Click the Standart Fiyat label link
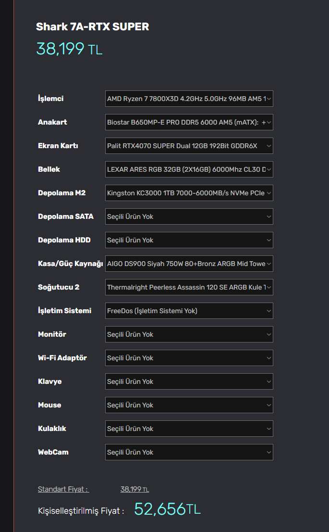 pyautogui.click(x=63, y=490)
